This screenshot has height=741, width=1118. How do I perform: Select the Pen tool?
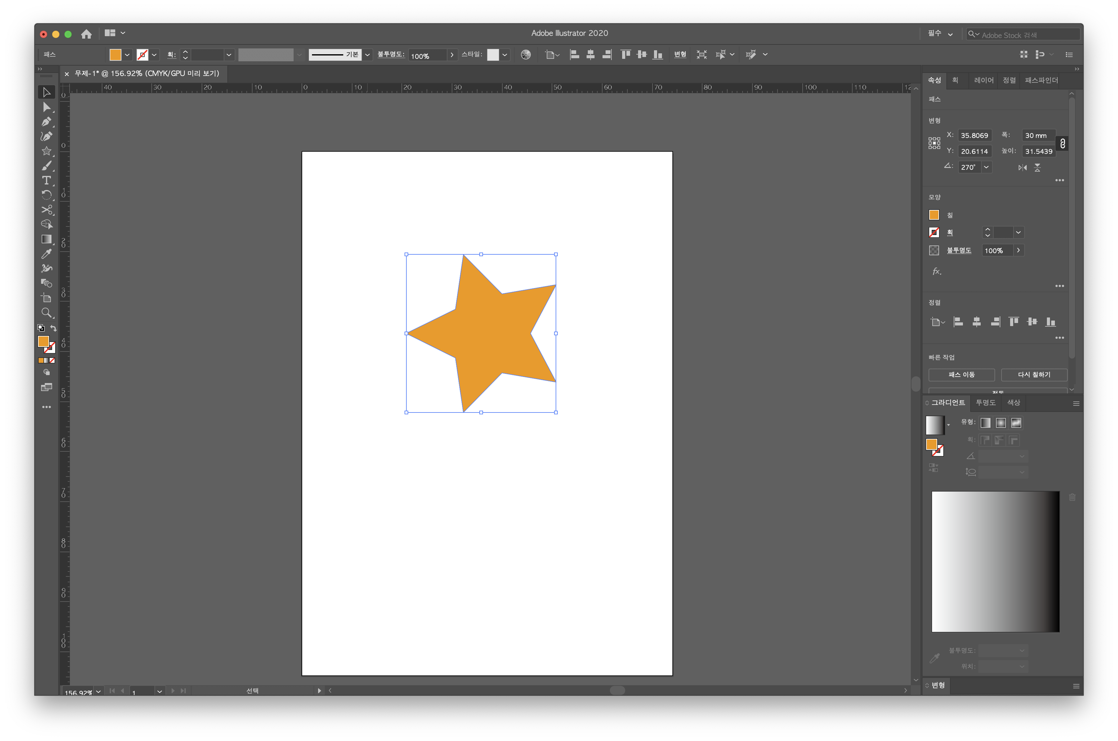(x=46, y=122)
